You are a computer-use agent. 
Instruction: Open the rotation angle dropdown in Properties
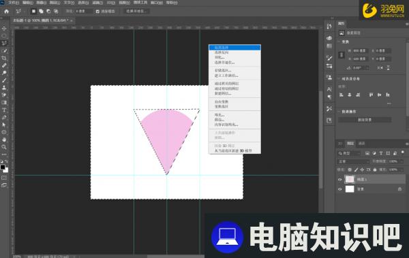pos(367,68)
